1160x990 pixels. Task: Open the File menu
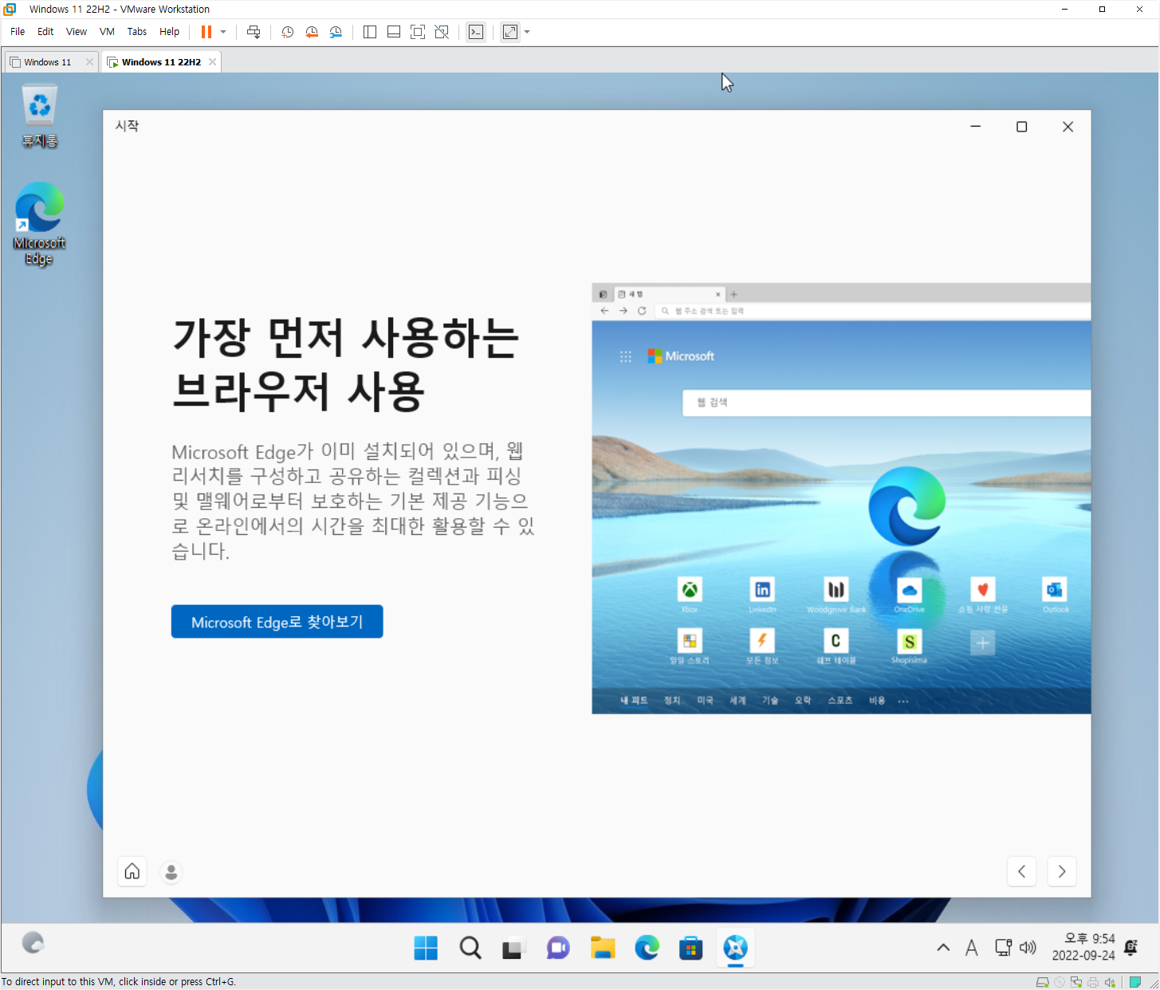point(18,32)
